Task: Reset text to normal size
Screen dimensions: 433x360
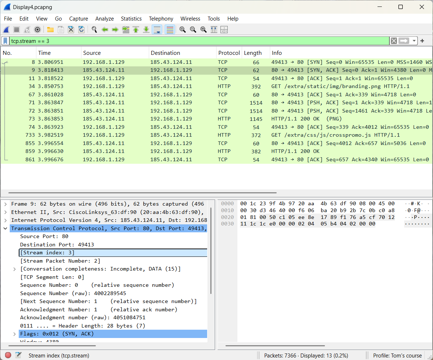Action: tap(204, 30)
